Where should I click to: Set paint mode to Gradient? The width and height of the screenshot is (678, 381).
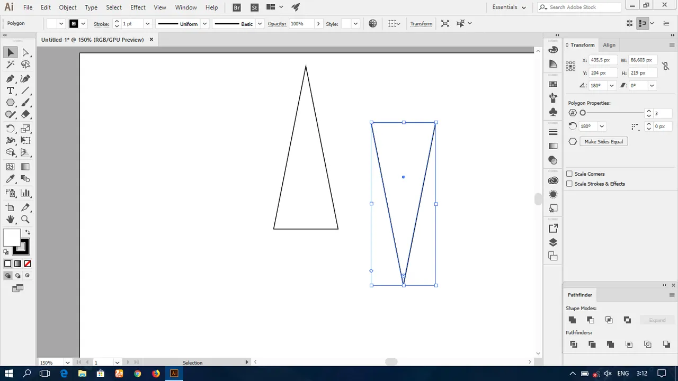pyautogui.click(x=17, y=264)
